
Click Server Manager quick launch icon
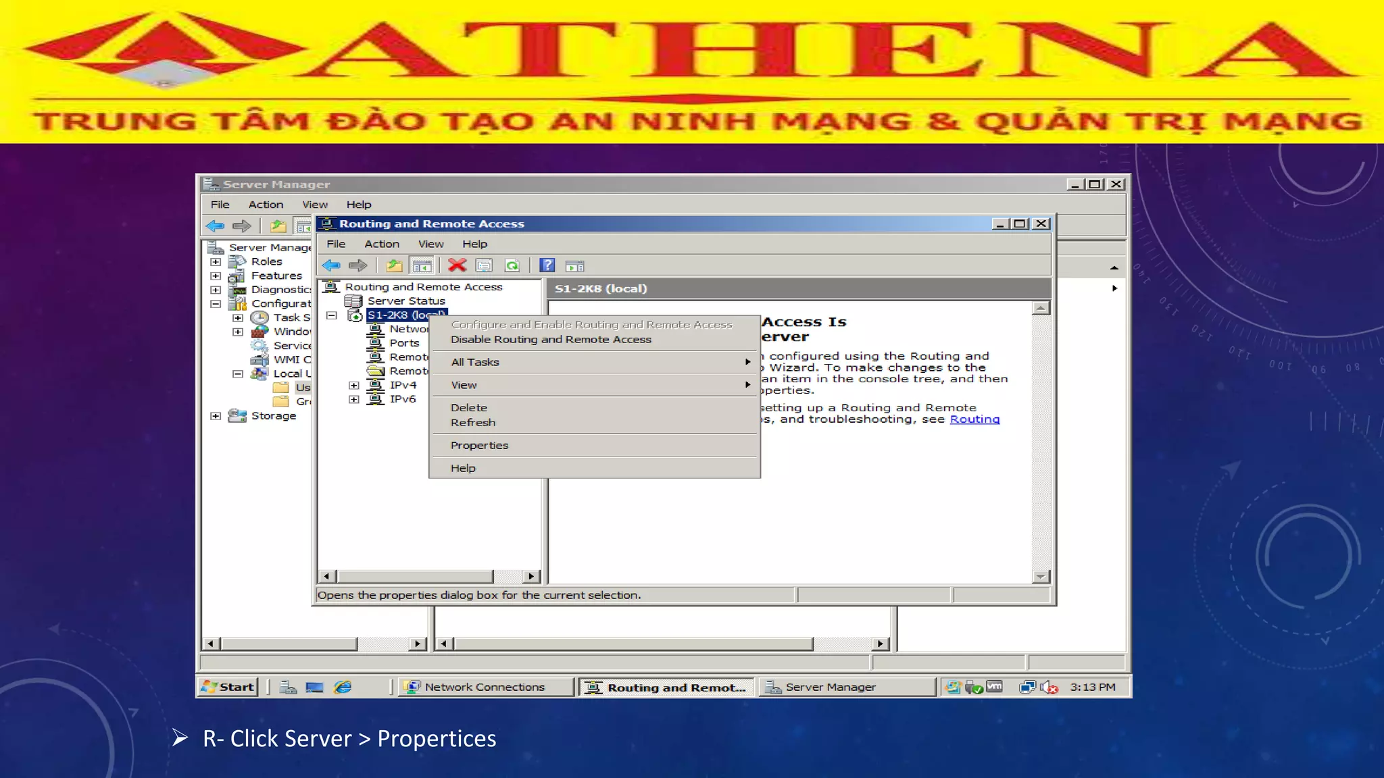coord(289,687)
